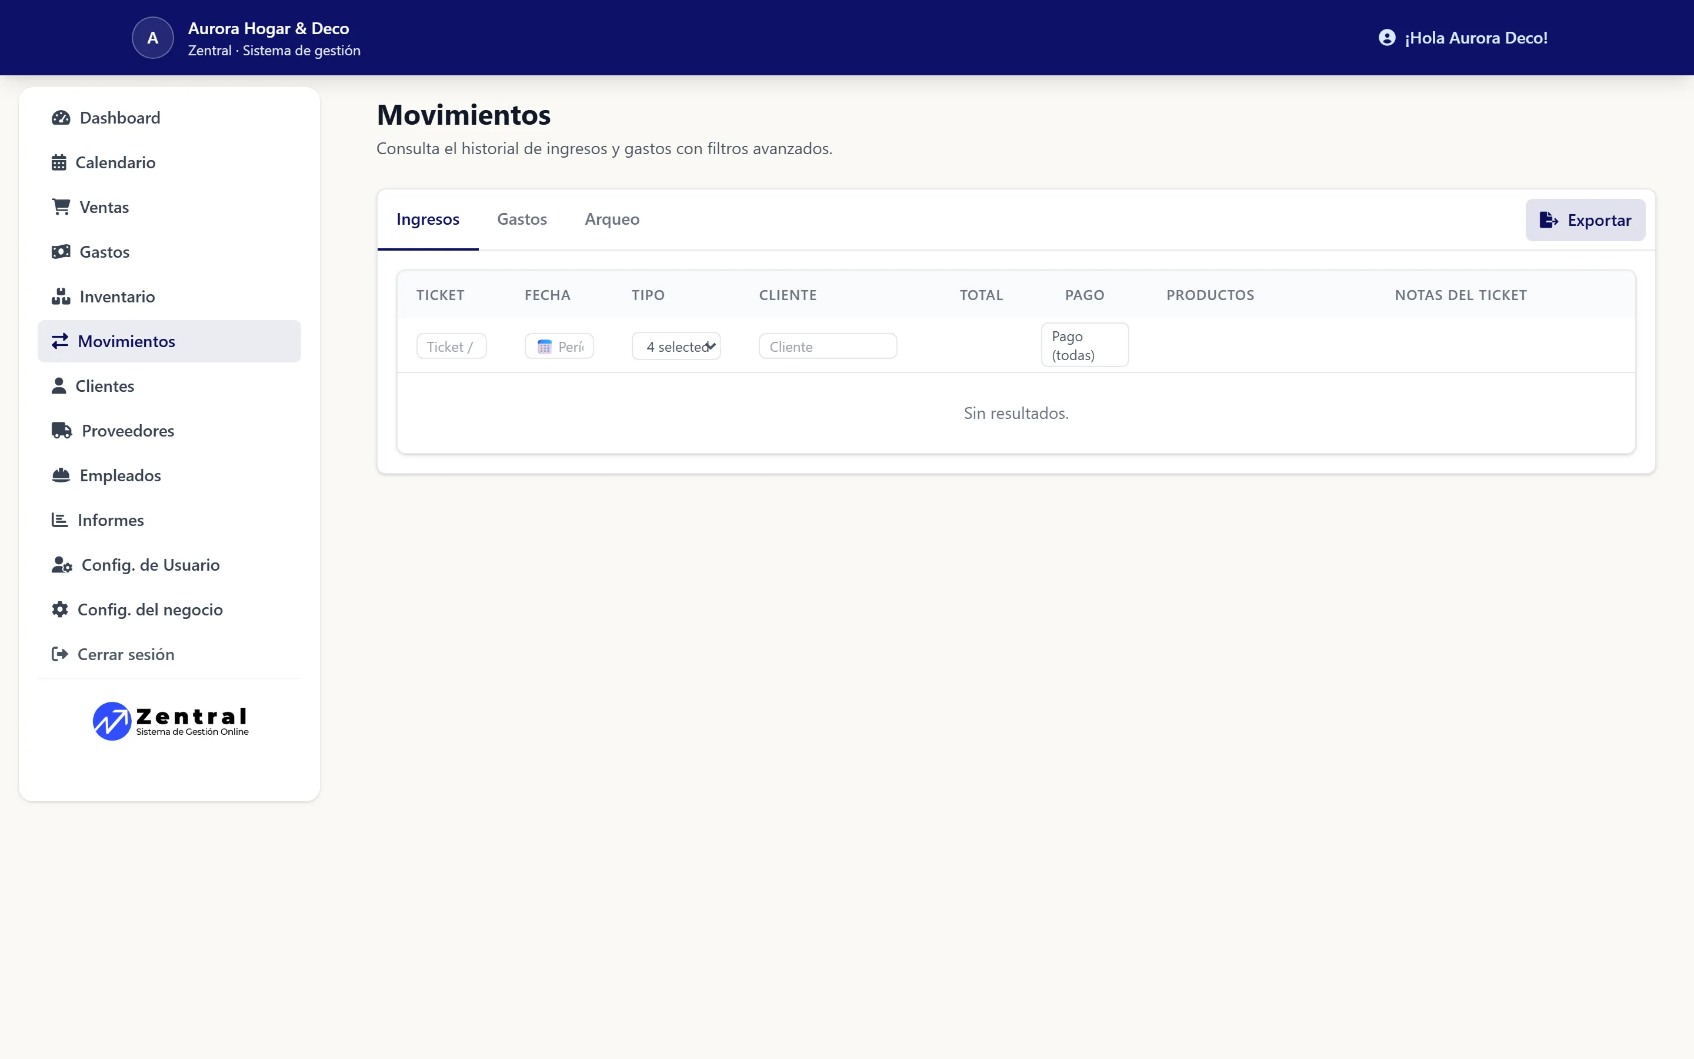Click the Exportar button
This screenshot has width=1694, height=1059.
tap(1586, 220)
